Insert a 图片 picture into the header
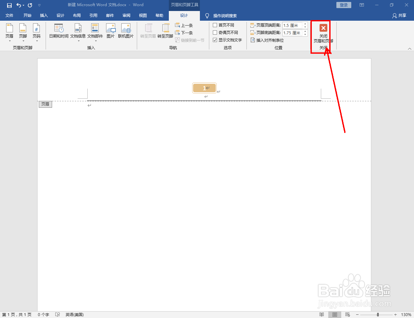414x318 pixels. [110, 31]
